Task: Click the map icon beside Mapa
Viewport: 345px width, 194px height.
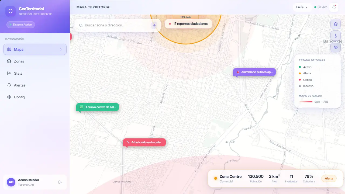Action: (9, 49)
